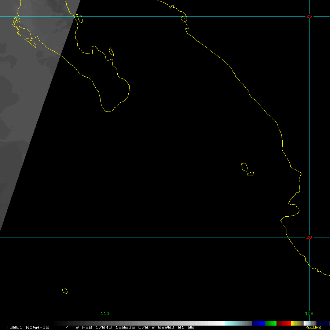
Task: Click the red 20 latitude label
Action: click(x=309, y=237)
